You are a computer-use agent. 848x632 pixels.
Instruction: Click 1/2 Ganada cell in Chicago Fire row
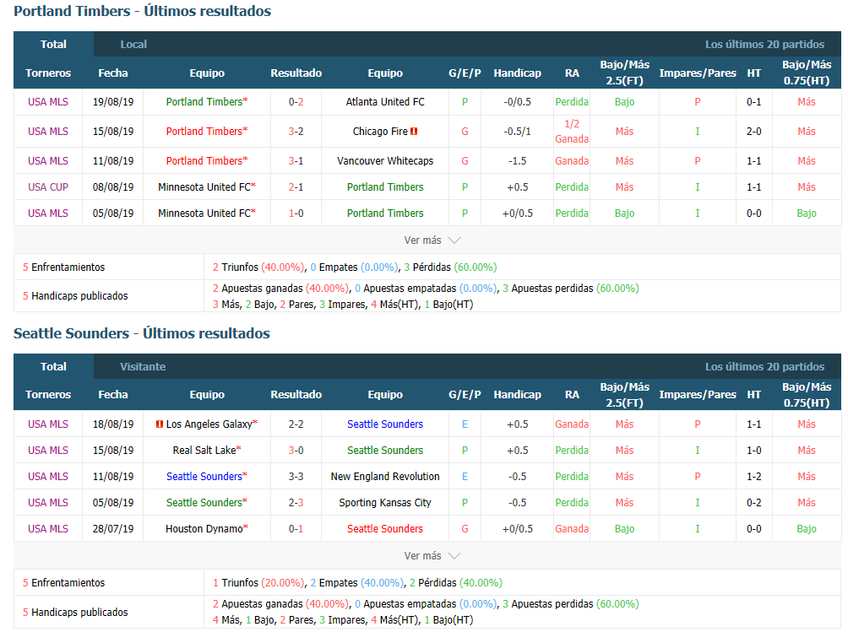point(572,132)
